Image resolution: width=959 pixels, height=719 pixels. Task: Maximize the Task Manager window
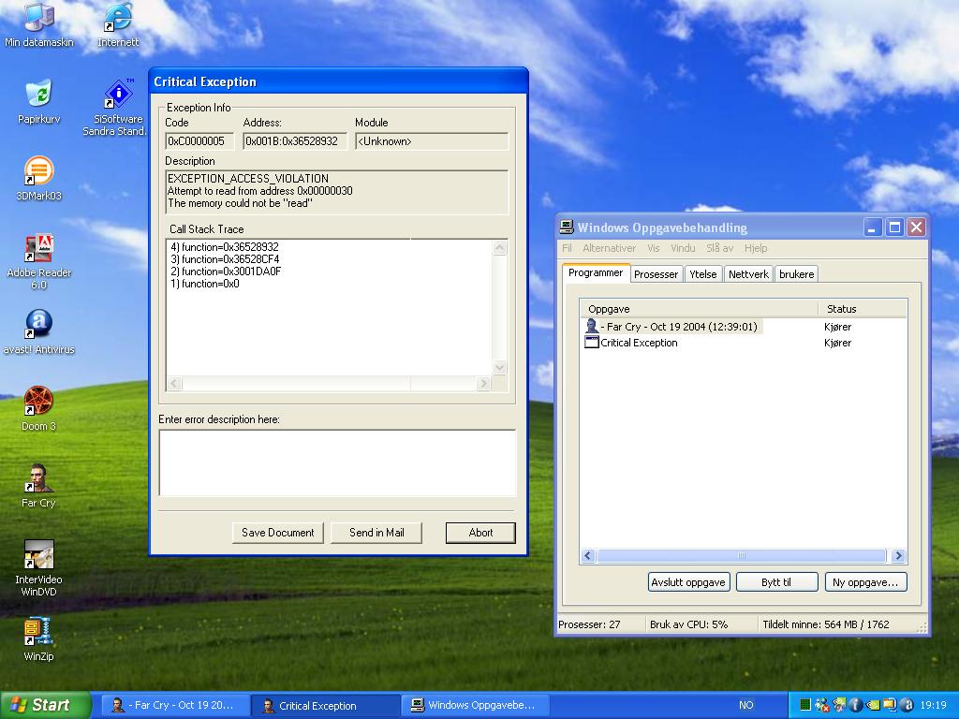click(x=894, y=227)
